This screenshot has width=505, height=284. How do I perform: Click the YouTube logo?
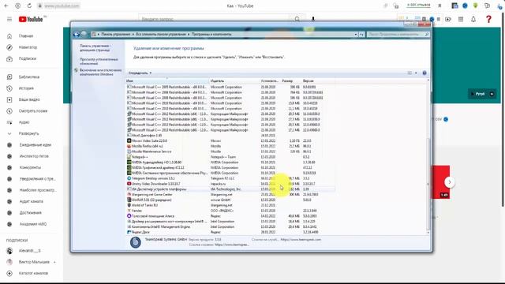[31, 19]
